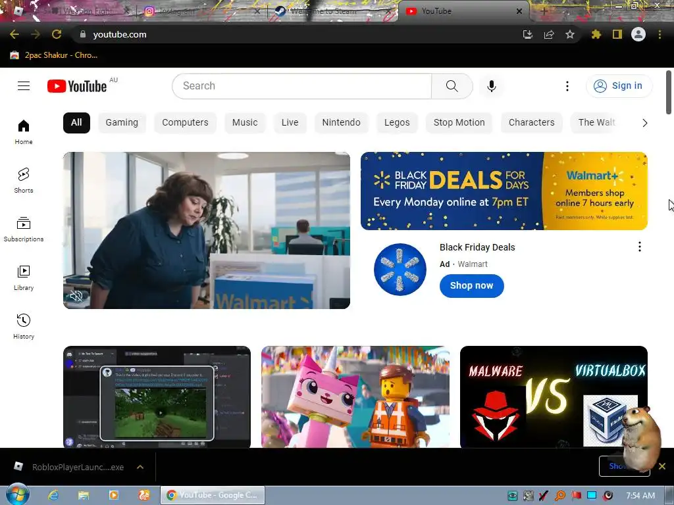Sign in to YouTube
Viewport: 674px width, 505px height.
(619, 86)
